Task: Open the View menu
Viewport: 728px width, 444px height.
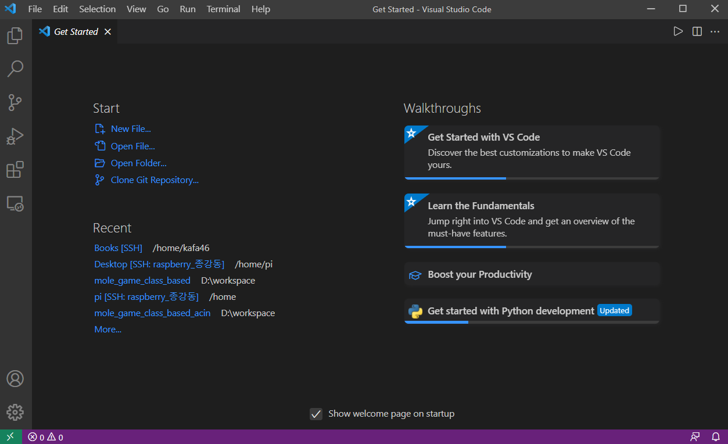Action: click(137, 9)
